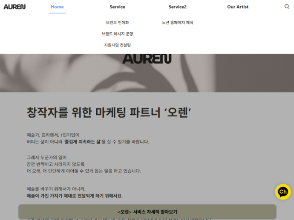Click heading 창작자를 위한 마케팅 파트너 '오렌'
The image size is (294, 220).
[109, 113]
